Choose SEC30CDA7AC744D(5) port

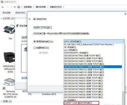[93, 86]
